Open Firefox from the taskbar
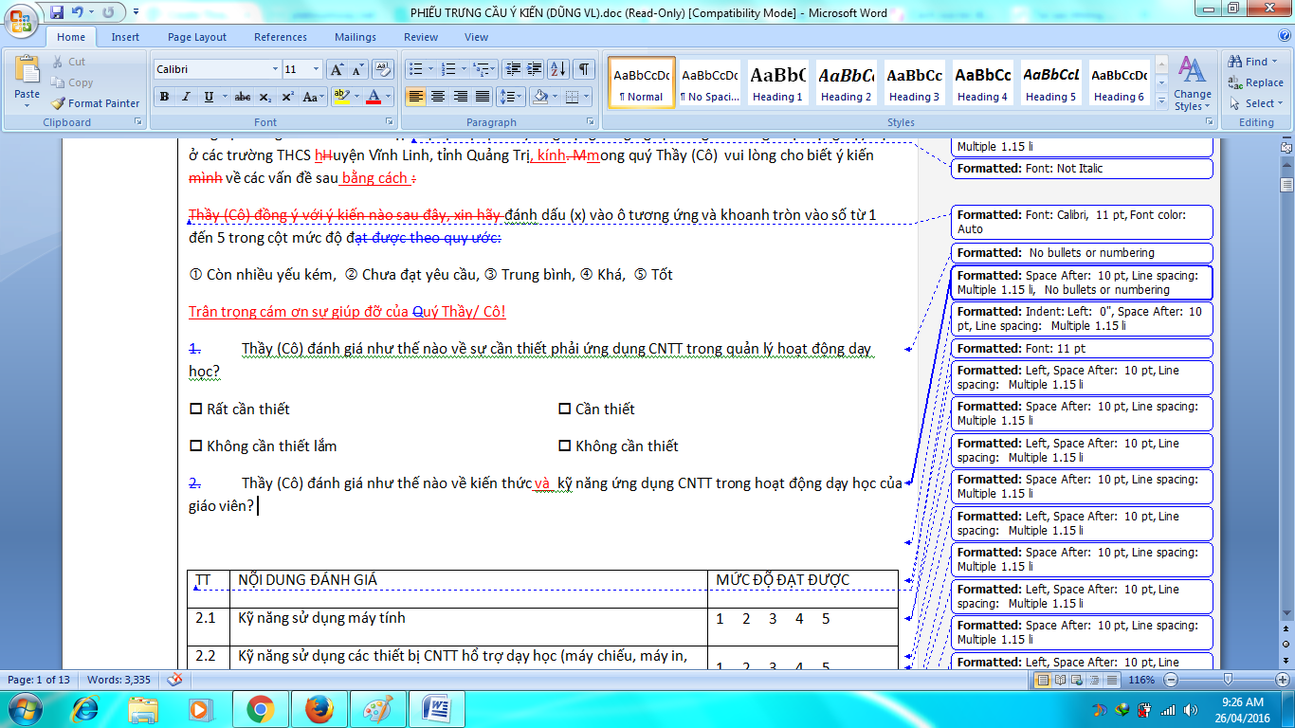Image resolution: width=1295 pixels, height=728 pixels. [x=319, y=709]
